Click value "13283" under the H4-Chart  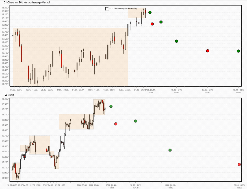(111, 188)
